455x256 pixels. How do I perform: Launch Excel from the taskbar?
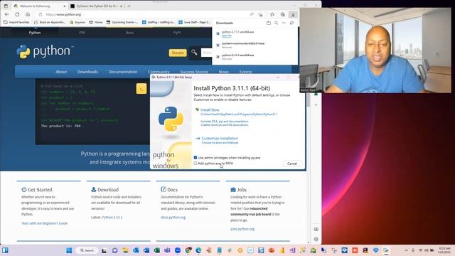point(156,250)
